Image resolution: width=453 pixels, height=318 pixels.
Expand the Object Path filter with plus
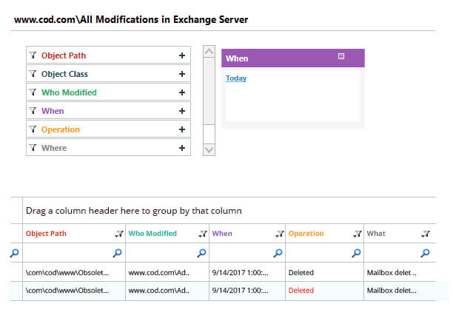[182, 55]
